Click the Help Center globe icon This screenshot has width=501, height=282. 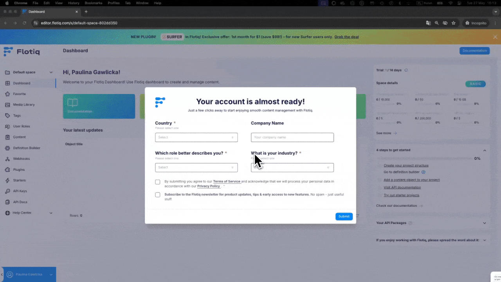pos(7,213)
